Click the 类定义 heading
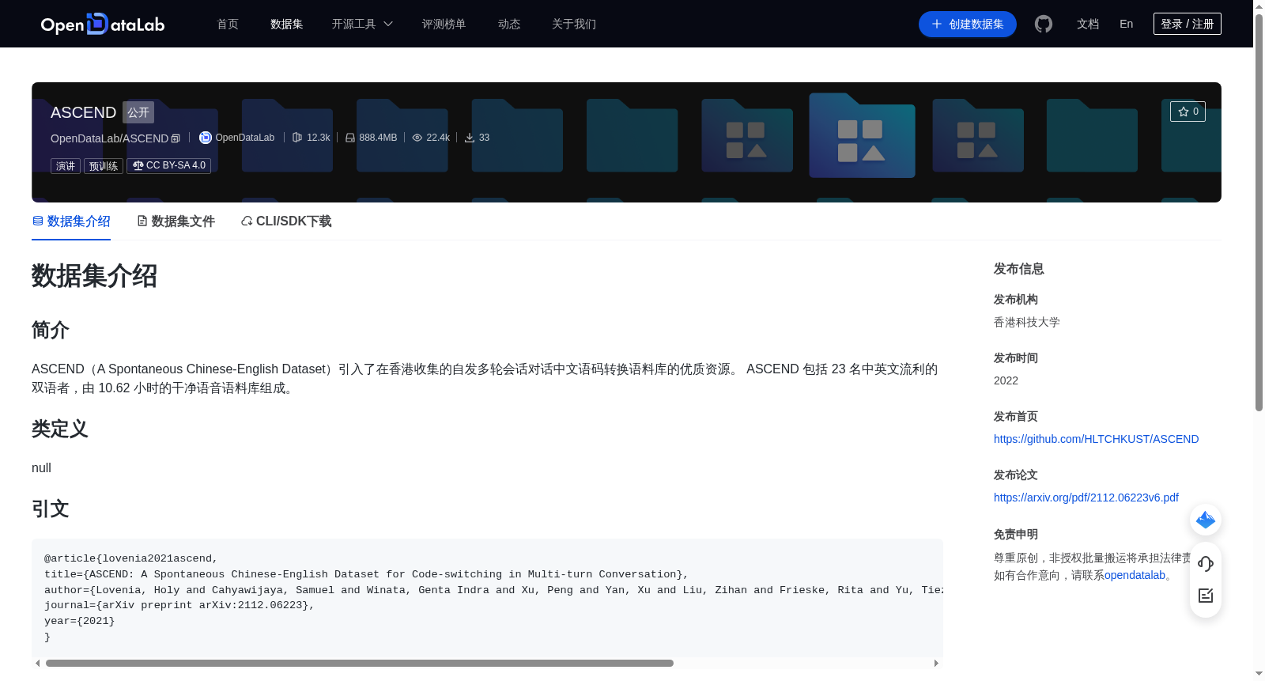1265x681 pixels. 60,429
